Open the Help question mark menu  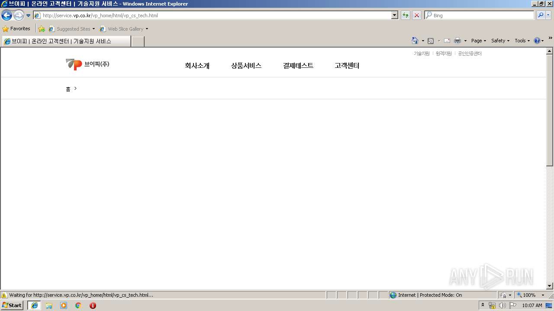[539, 41]
